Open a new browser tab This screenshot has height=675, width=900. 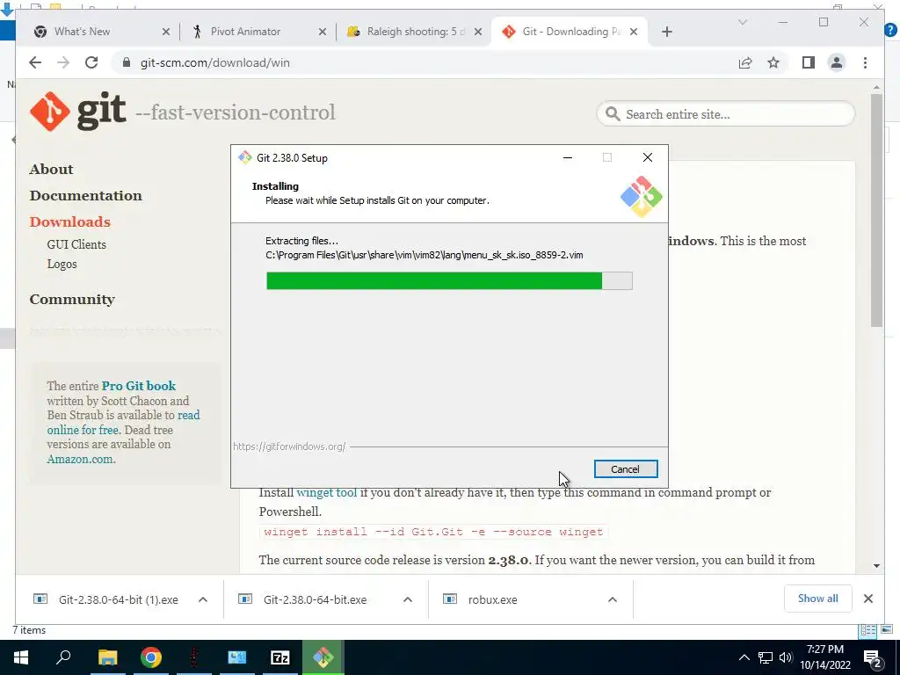tap(666, 32)
